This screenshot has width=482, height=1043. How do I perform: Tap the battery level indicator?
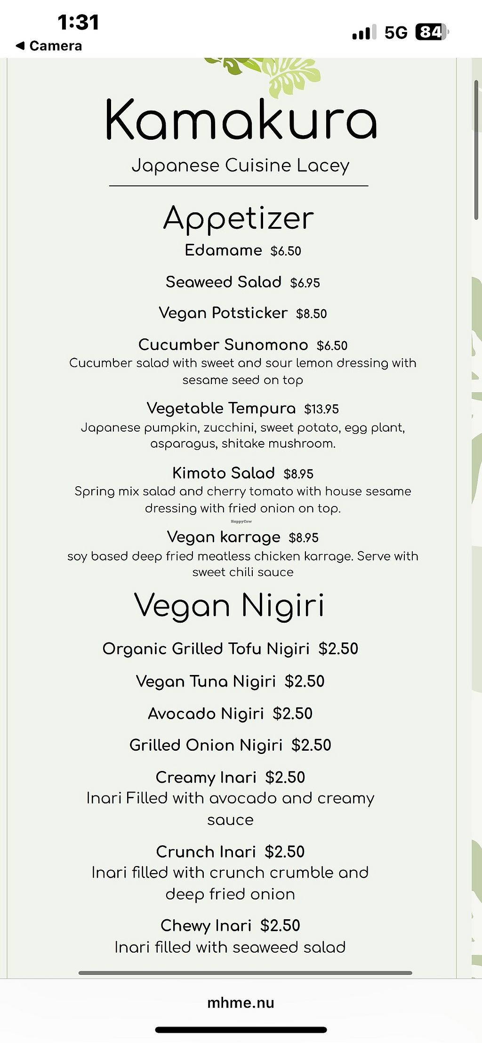(431, 32)
